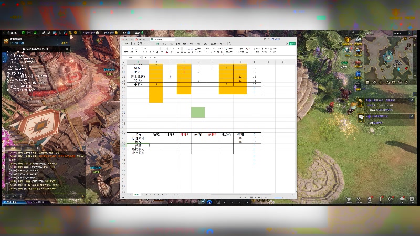Click the second quest title in tracker
The image size is (420, 236).
coord(380,116)
